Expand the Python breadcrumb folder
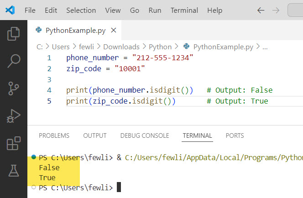Image resolution: width=303 pixels, height=198 pixels. 160,47
